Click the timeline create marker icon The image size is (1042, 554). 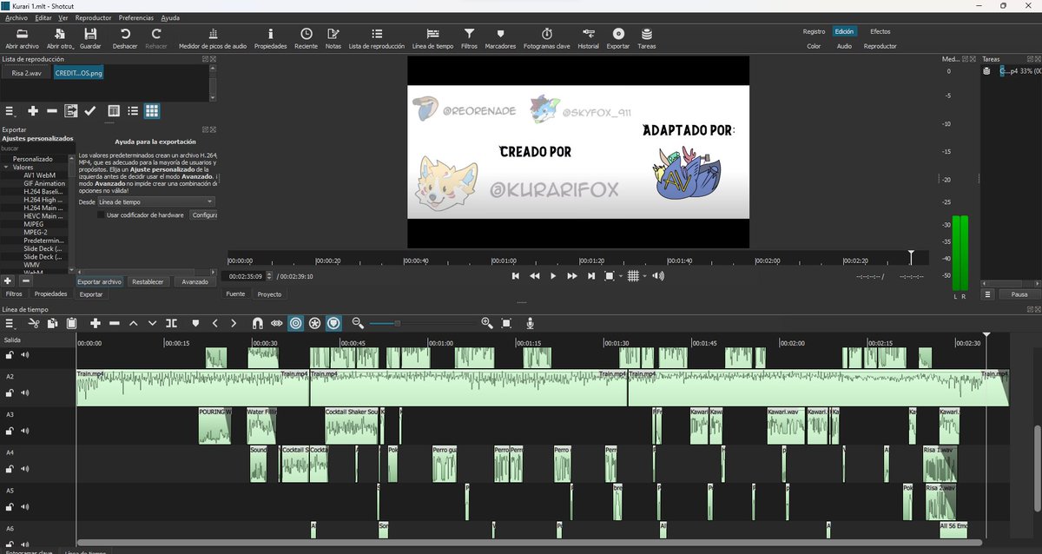(195, 323)
